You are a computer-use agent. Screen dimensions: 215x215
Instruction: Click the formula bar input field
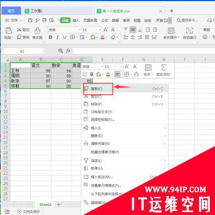[x=144, y=51]
